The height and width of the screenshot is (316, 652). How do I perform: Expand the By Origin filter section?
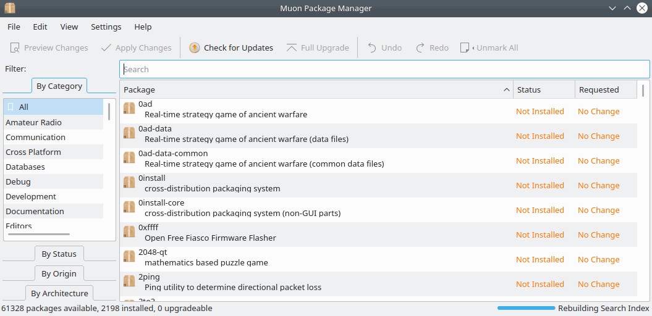click(59, 273)
